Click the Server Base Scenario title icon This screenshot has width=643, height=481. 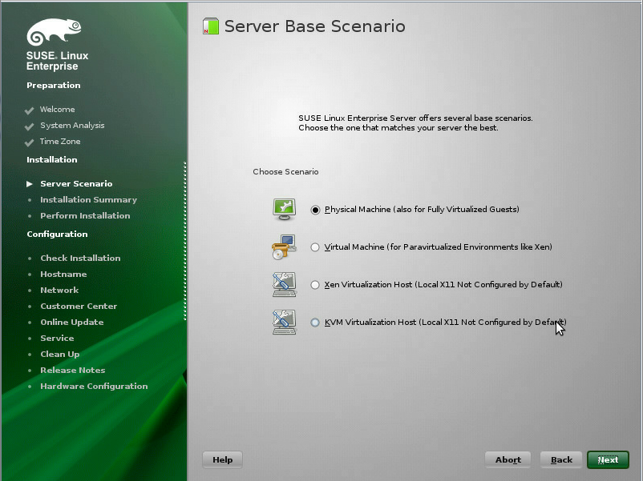(211, 26)
